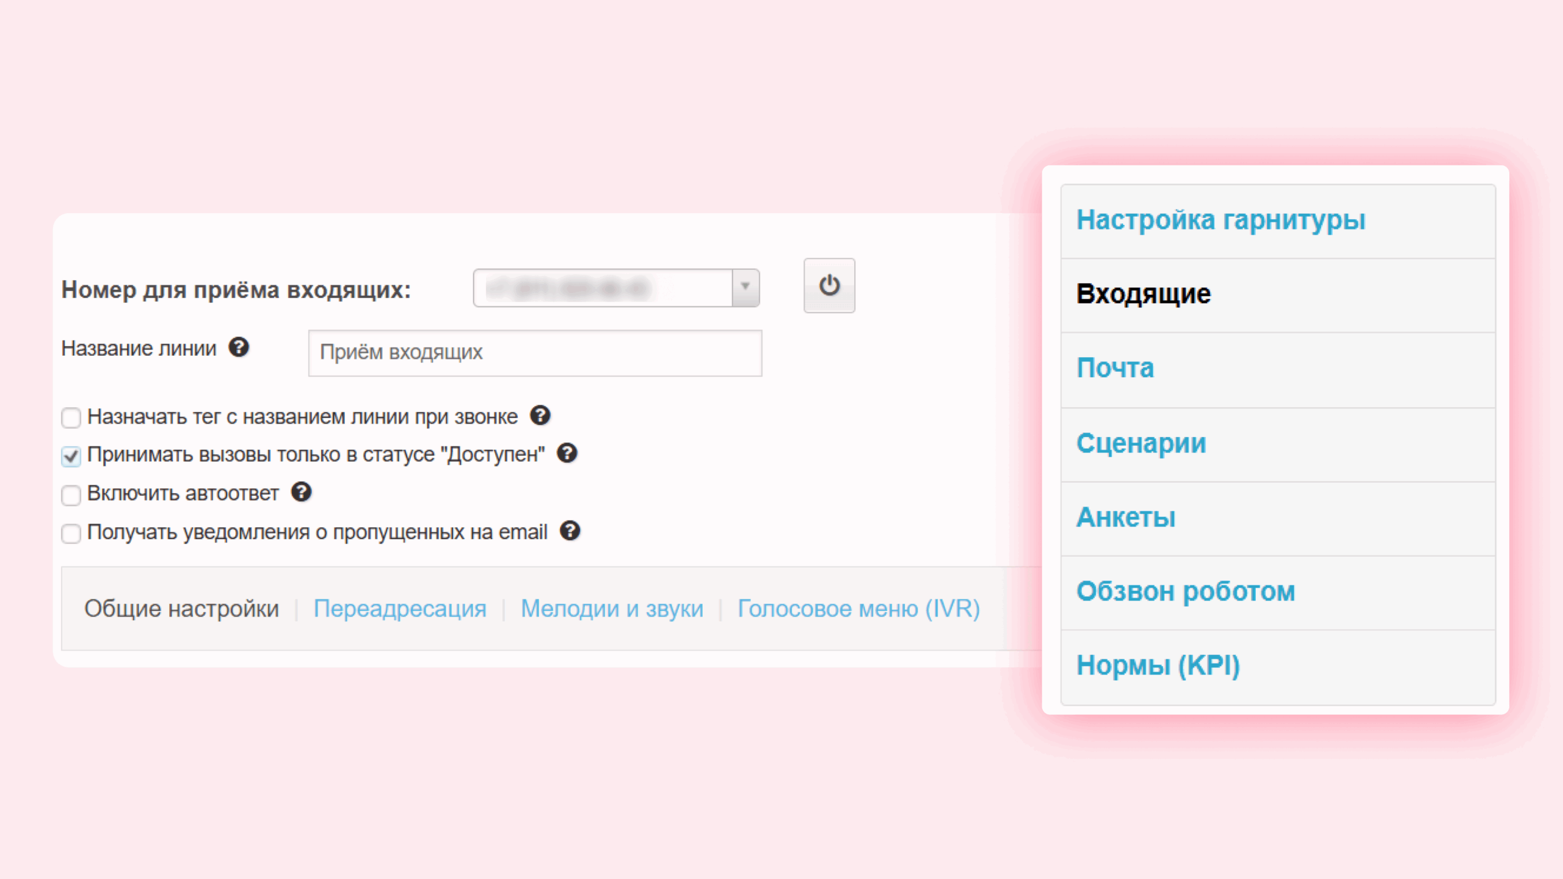Go to Почта section
This screenshot has width=1563, height=879.
point(1115,369)
